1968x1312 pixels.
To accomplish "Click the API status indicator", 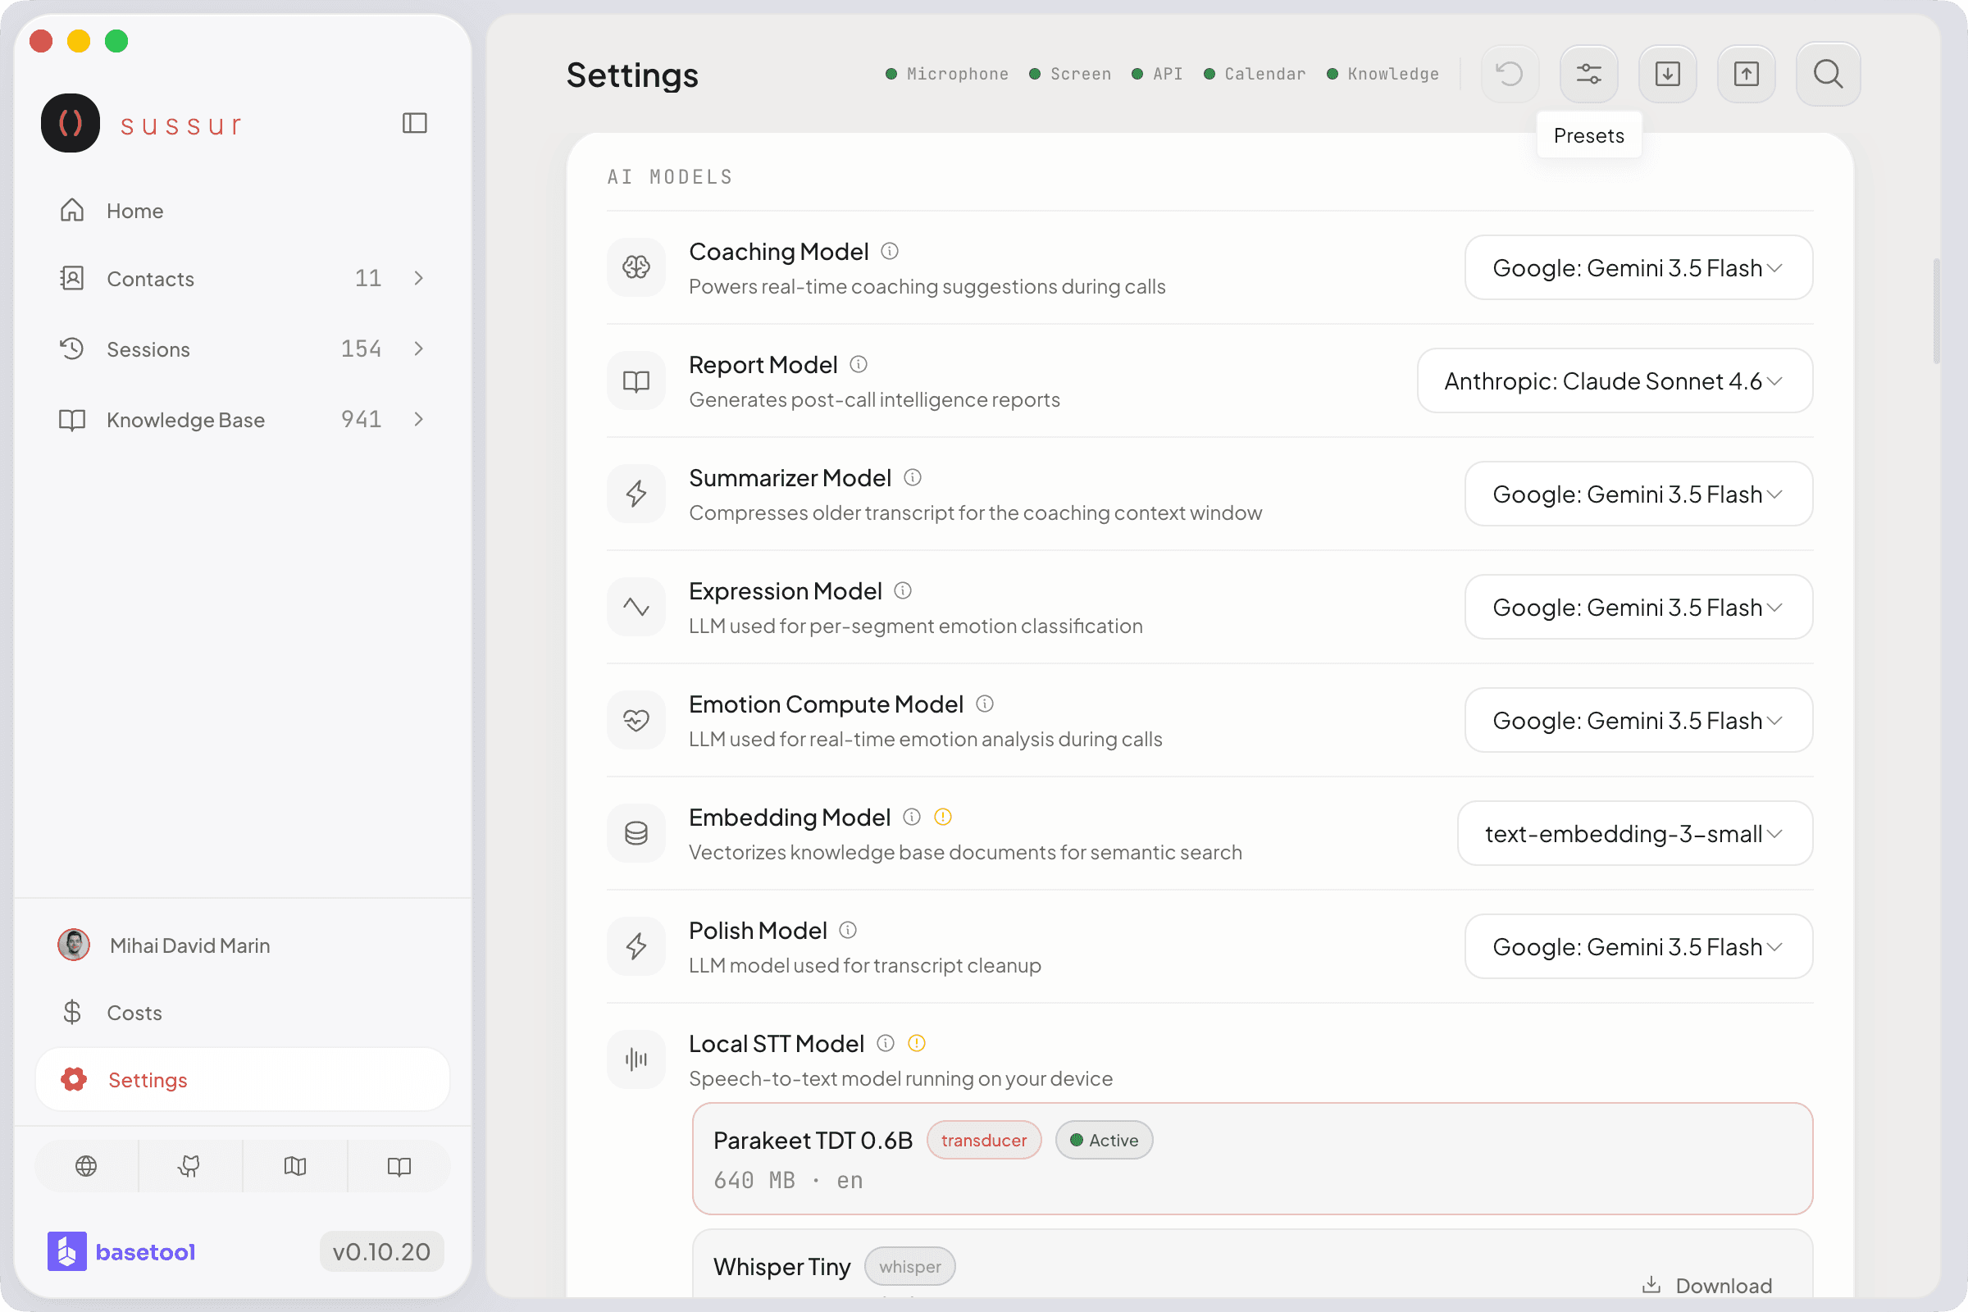I will (1157, 74).
